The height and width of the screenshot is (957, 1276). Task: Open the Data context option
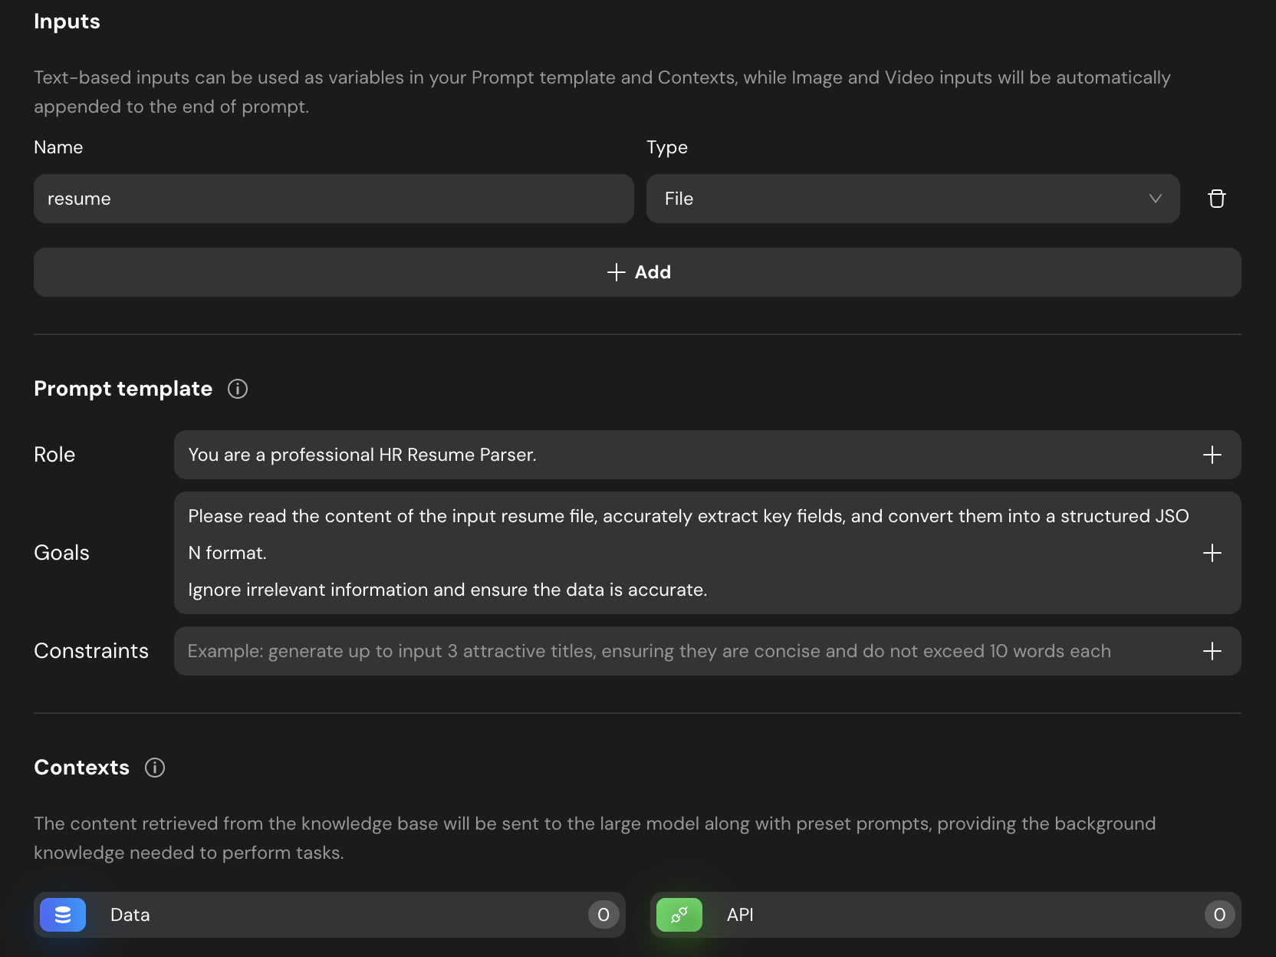tap(330, 915)
